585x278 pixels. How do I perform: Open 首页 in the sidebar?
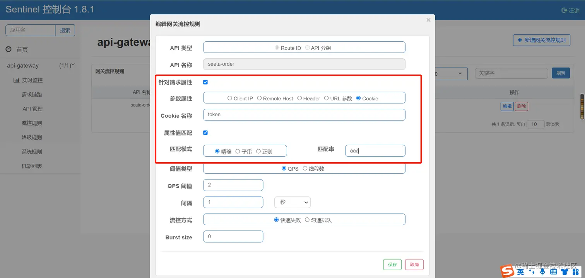point(22,49)
